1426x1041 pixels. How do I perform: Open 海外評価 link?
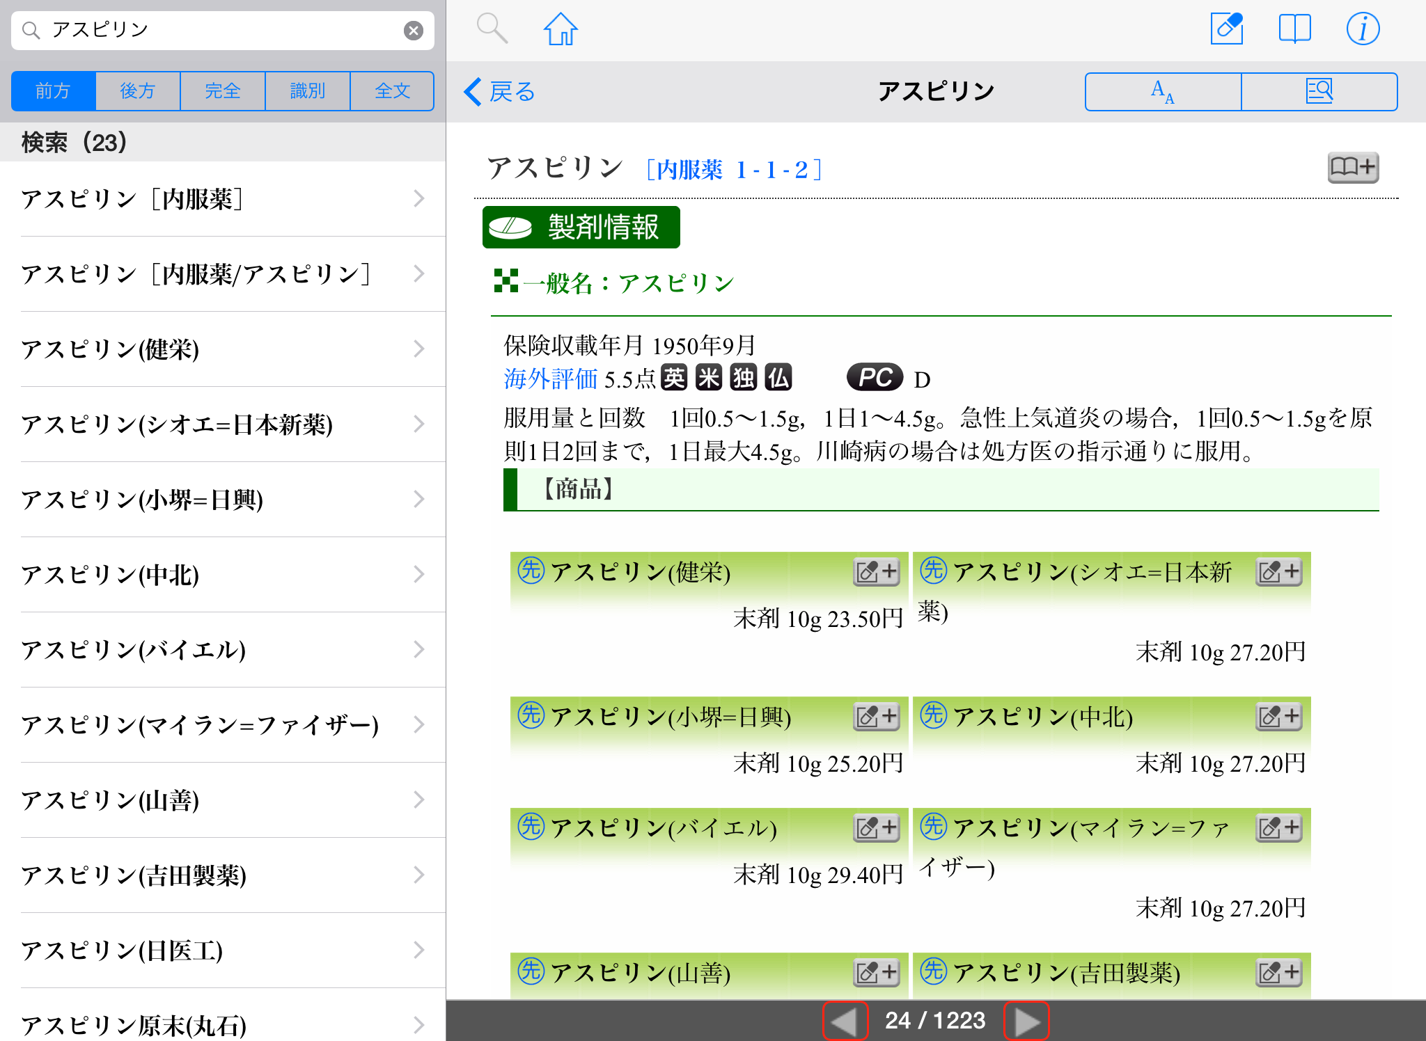[x=550, y=379]
